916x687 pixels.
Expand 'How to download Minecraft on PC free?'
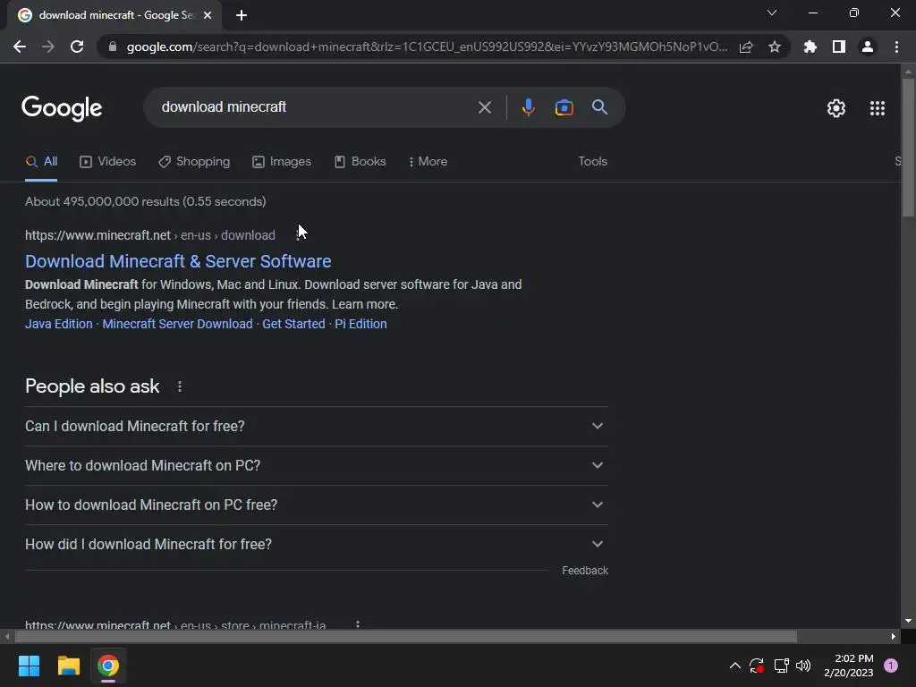(x=317, y=505)
